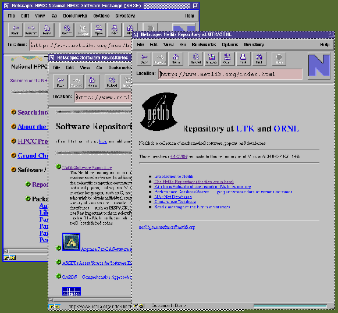Click the netlib logo image
Image resolution: width=338 pixels, height=313 pixels.
point(159,112)
